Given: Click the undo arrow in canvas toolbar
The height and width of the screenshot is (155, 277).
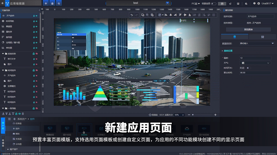Looking at the screenshot, I should (x=132, y=15).
